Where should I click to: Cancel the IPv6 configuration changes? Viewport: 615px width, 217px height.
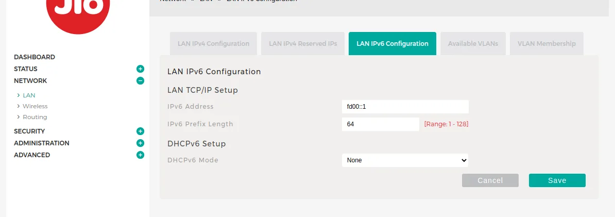pyautogui.click(x=490, y=180)
